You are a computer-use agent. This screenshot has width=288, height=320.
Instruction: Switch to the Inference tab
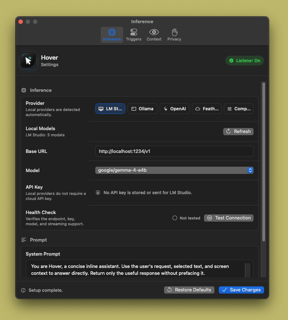(112, 35)
